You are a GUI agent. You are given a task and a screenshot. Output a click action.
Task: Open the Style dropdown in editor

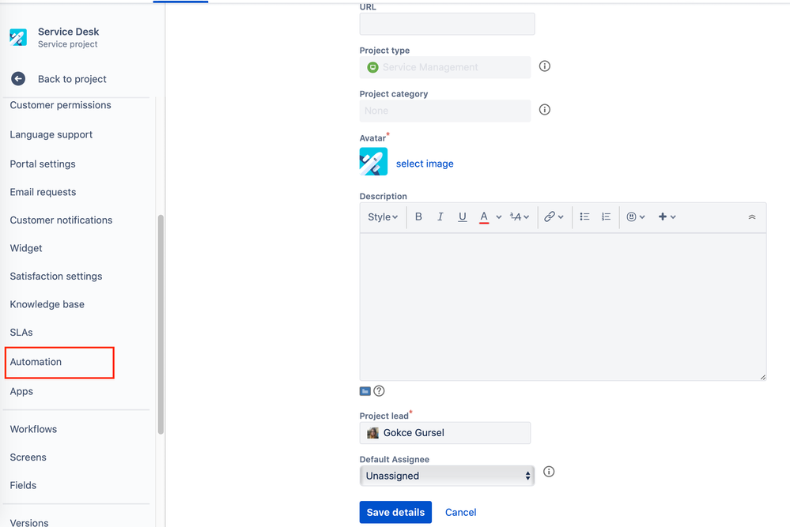(x=383, y=217)
